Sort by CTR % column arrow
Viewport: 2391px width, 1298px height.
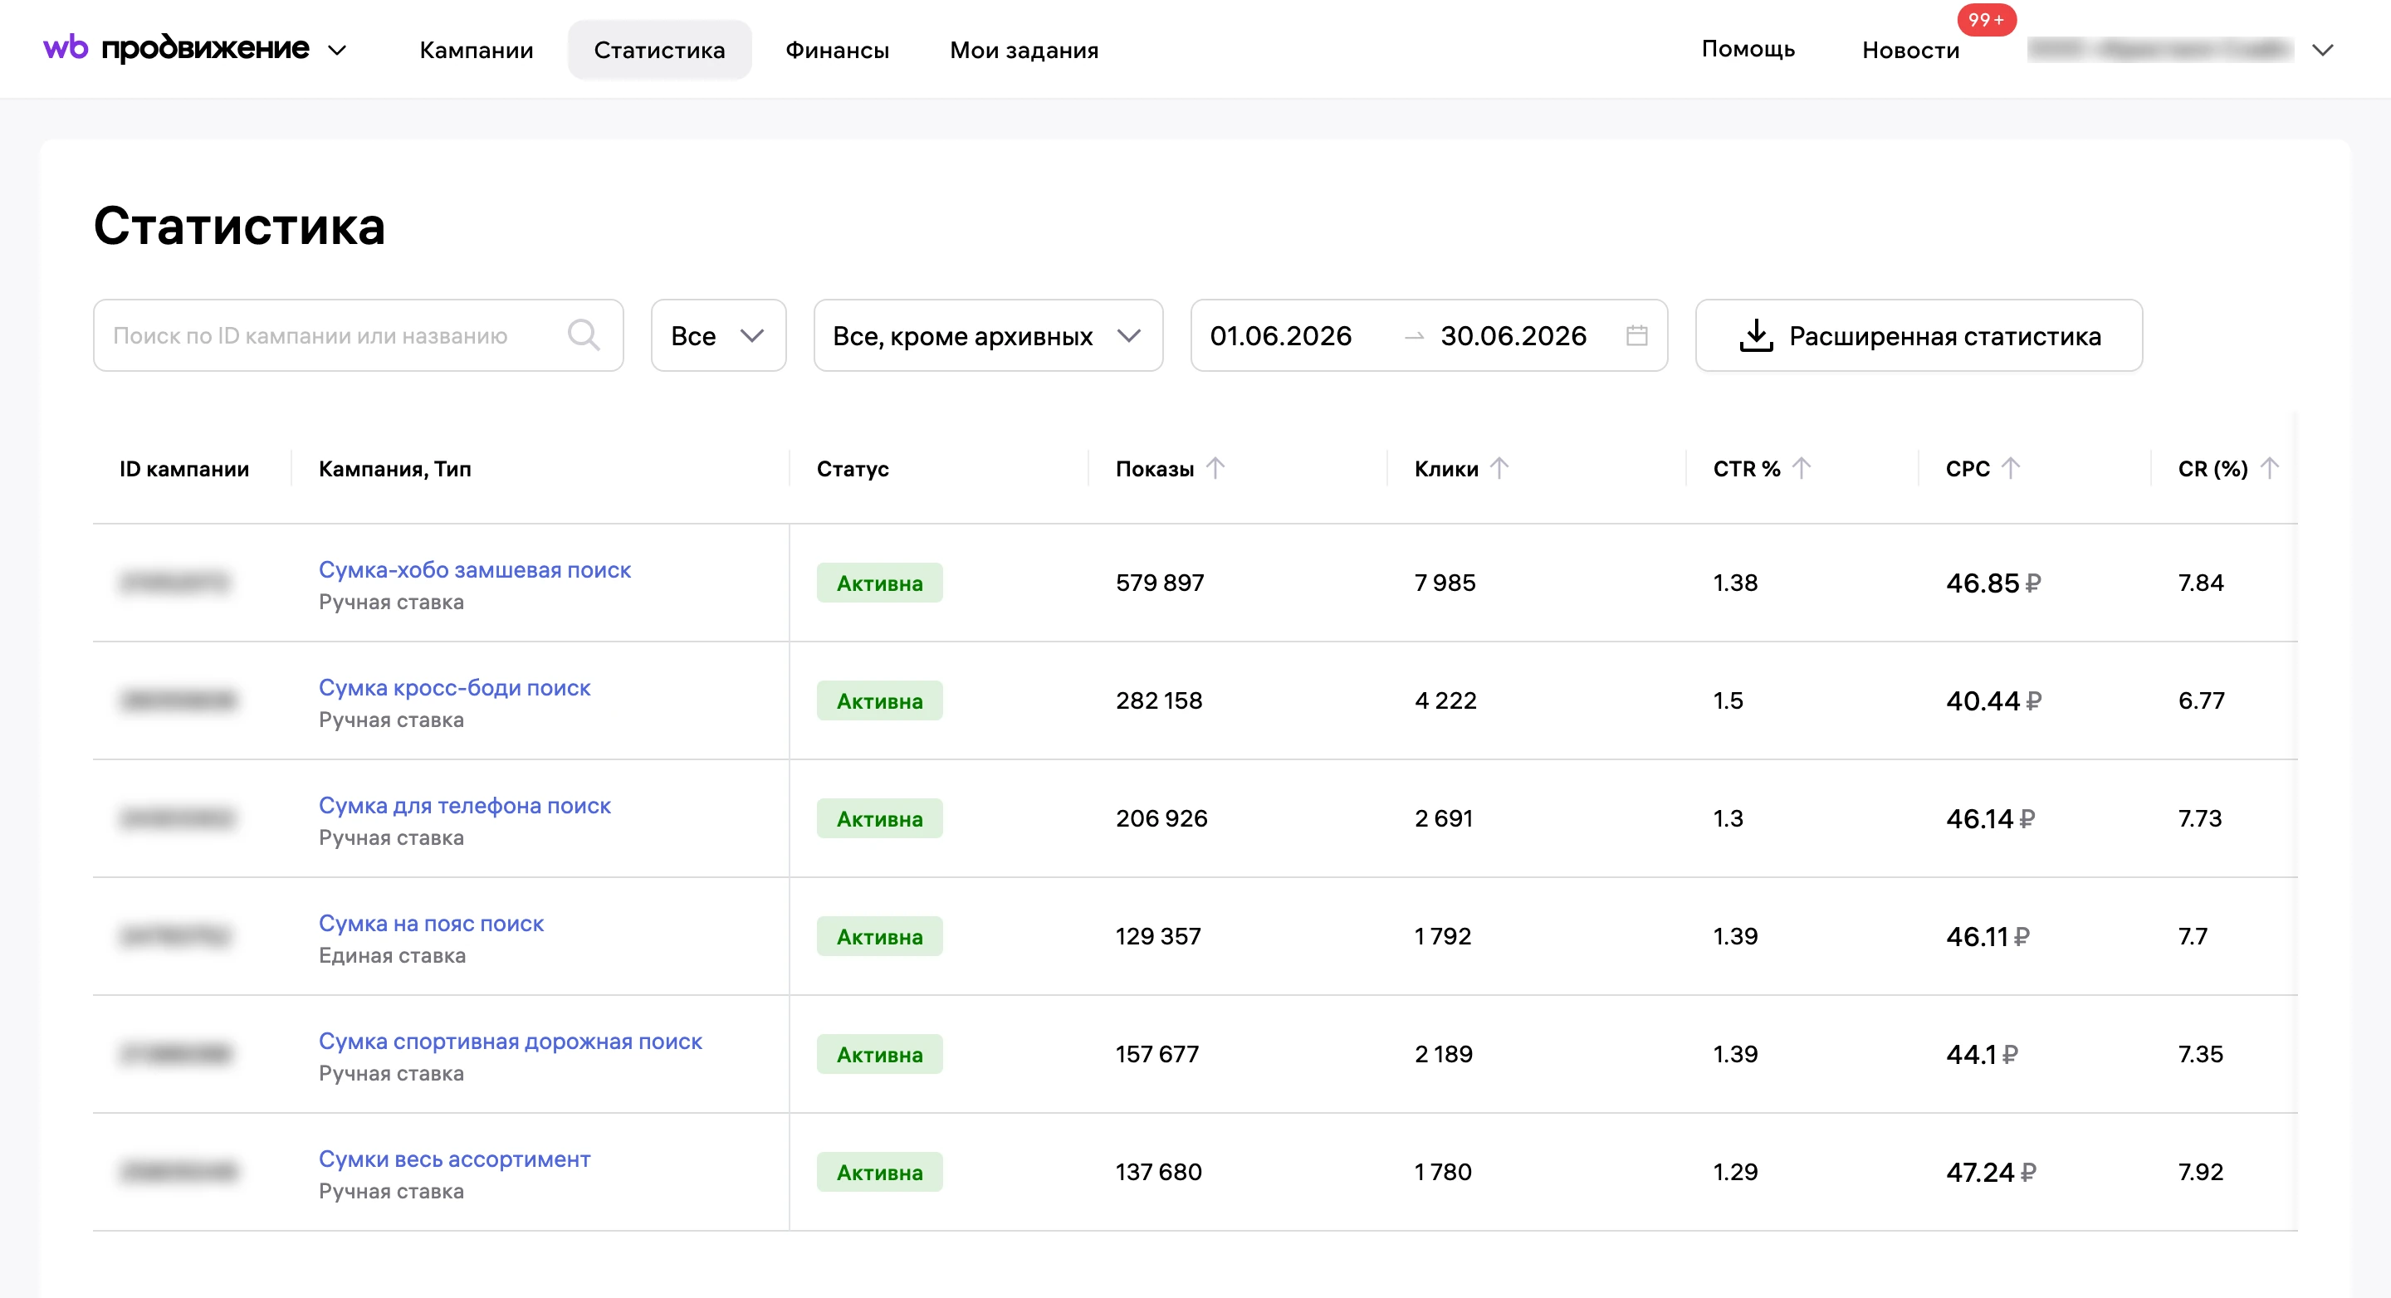[x=1801, y=467]
